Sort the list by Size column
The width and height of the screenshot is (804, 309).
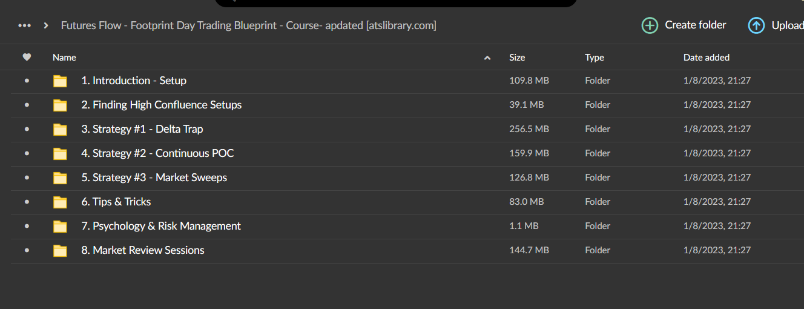(x=517, y=58)
